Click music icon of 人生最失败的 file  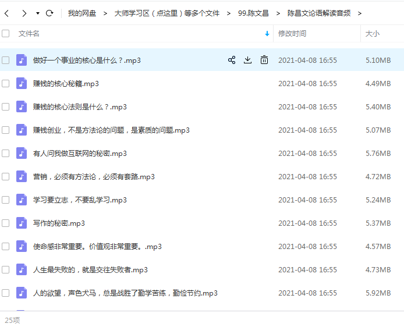point(22,269)
